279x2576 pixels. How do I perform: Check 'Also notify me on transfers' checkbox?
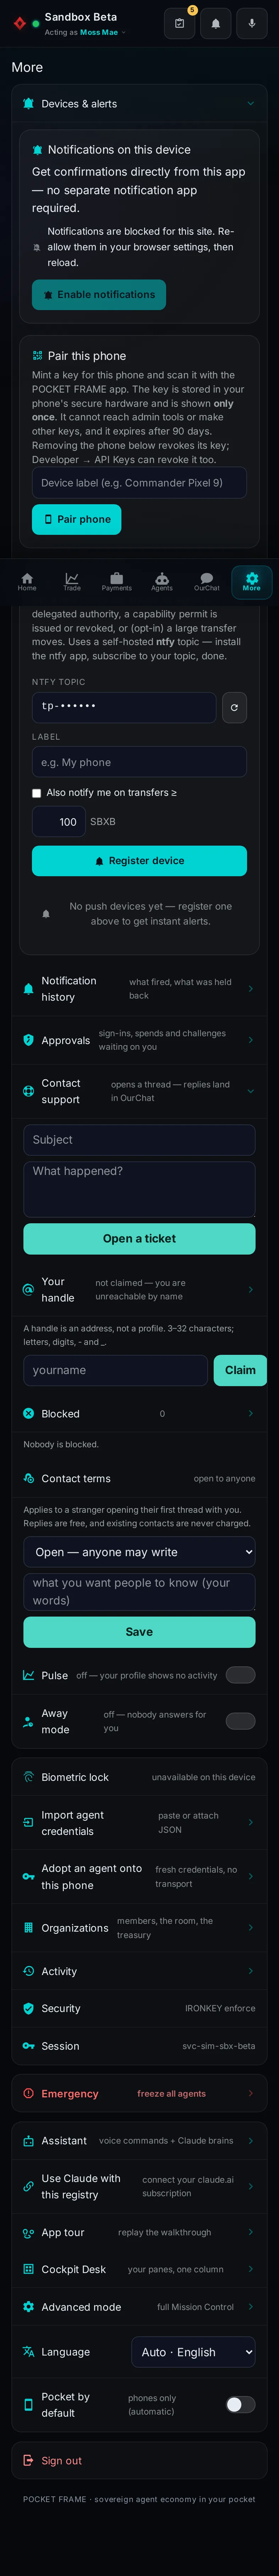coord(37,793)
